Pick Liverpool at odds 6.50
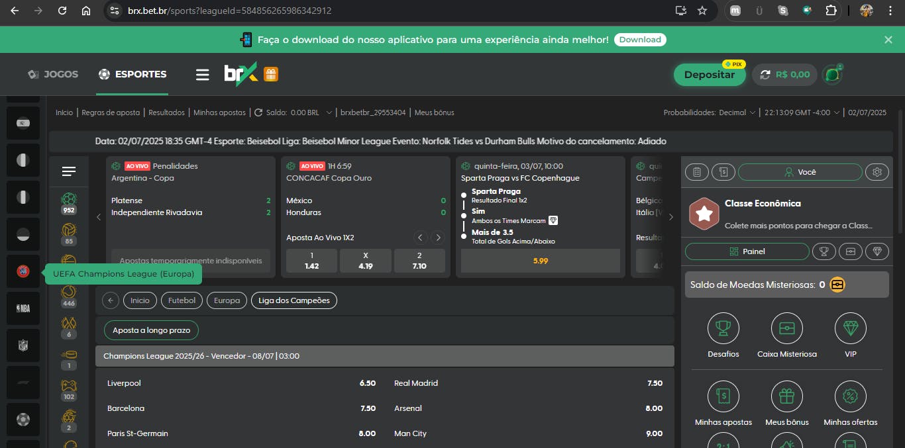Viewport: 905px width, 448px height. [x=241, y=383]
